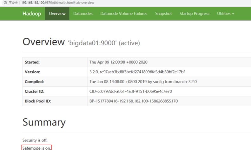251x150 pixels.
Task: Click the Version: label cell
Action: pos(55,72)
